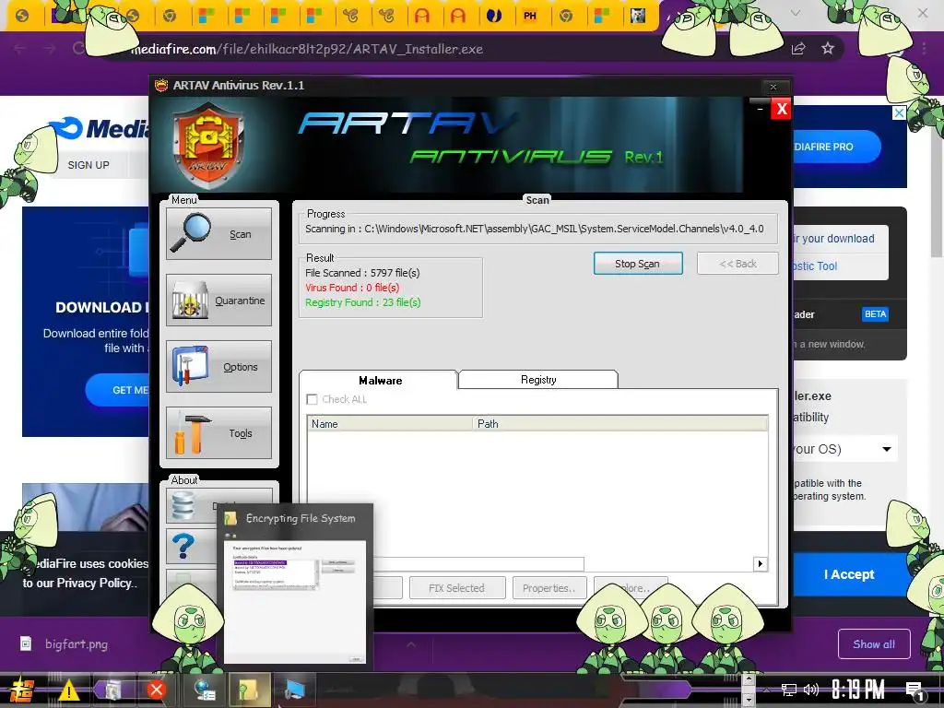The width and height of the screenshot is (944, 708).
Task: Click the yellow warning triangle taskbar icon
Action: tap(68, 690)
